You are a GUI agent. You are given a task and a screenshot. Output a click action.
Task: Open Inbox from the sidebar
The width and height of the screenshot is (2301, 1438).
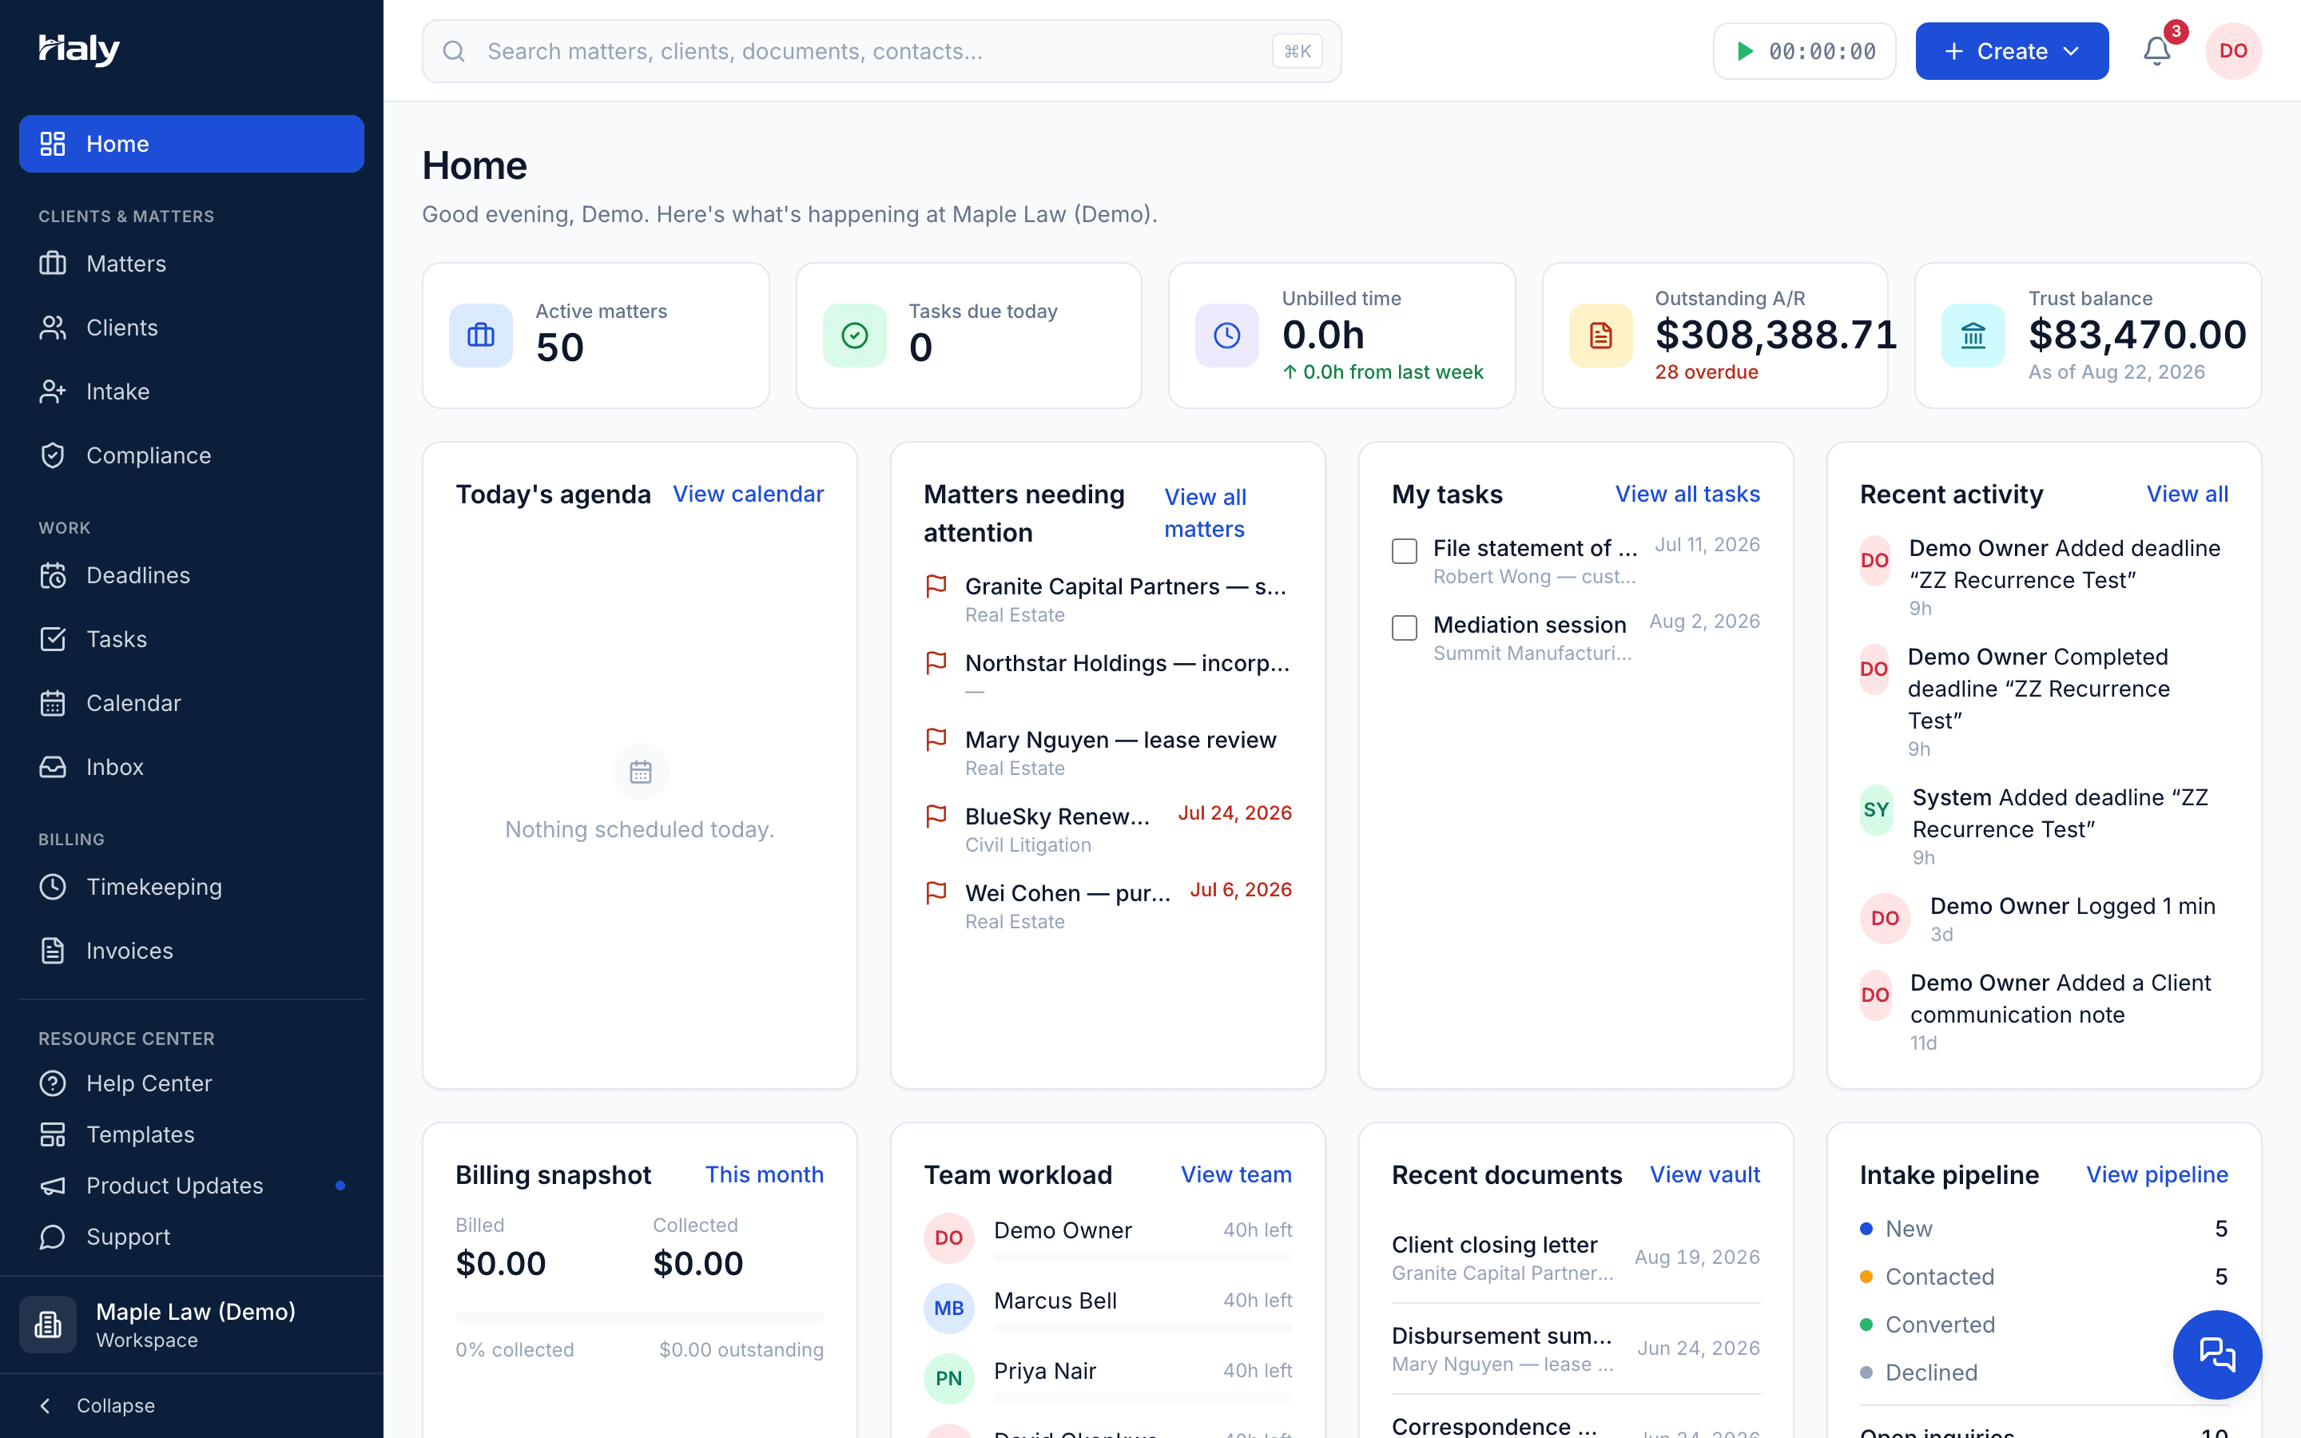click(191, 767)
